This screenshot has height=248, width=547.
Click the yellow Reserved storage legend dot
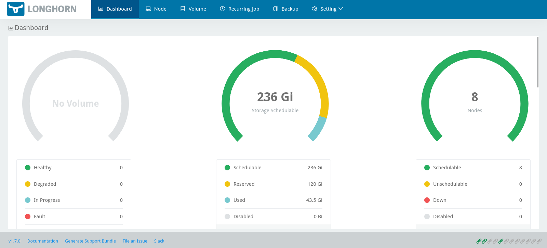click(x=227, y=184)
